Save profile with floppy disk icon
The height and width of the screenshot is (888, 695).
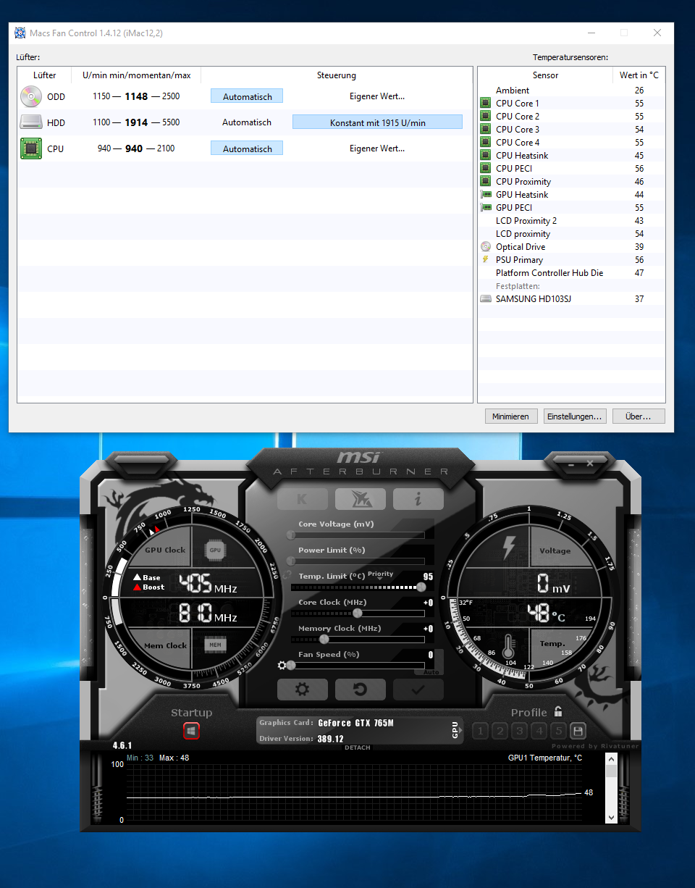point(578,731)
